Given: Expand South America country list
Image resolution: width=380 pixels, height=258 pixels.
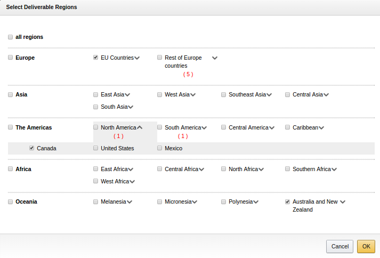Looking at the screenshot, I should point(204,128).
